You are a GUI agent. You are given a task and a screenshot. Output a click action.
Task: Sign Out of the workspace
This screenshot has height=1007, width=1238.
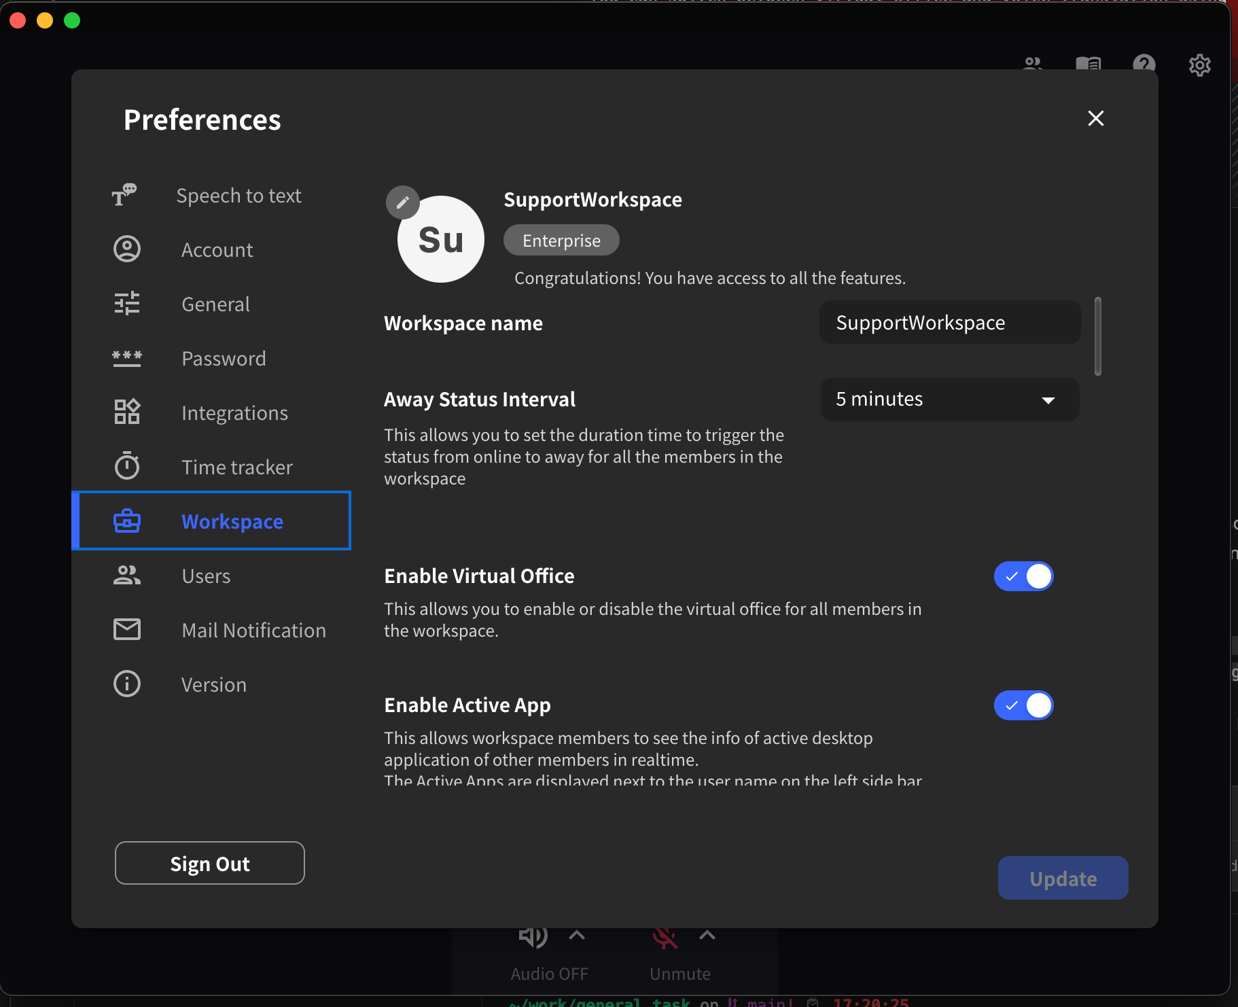pos(209,863)
